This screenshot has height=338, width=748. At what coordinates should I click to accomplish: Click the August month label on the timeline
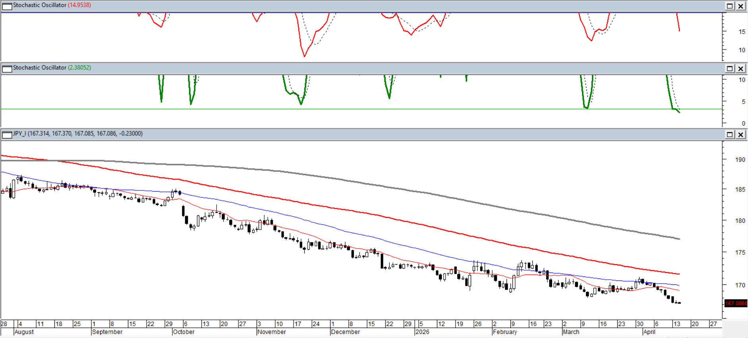point(24,332)
